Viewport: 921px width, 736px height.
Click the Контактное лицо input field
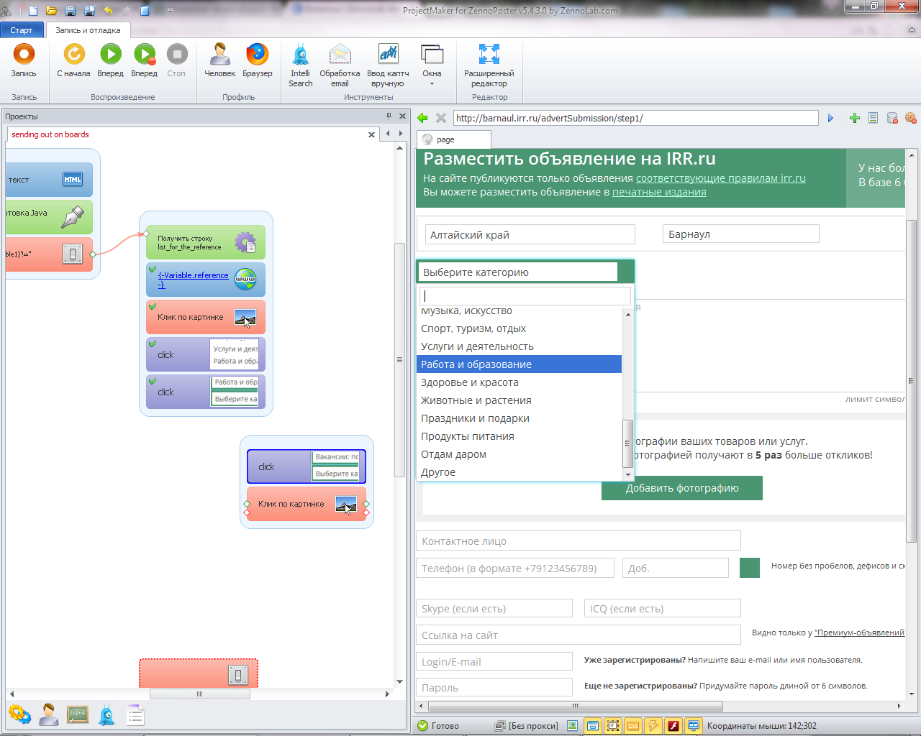(578, 541)
